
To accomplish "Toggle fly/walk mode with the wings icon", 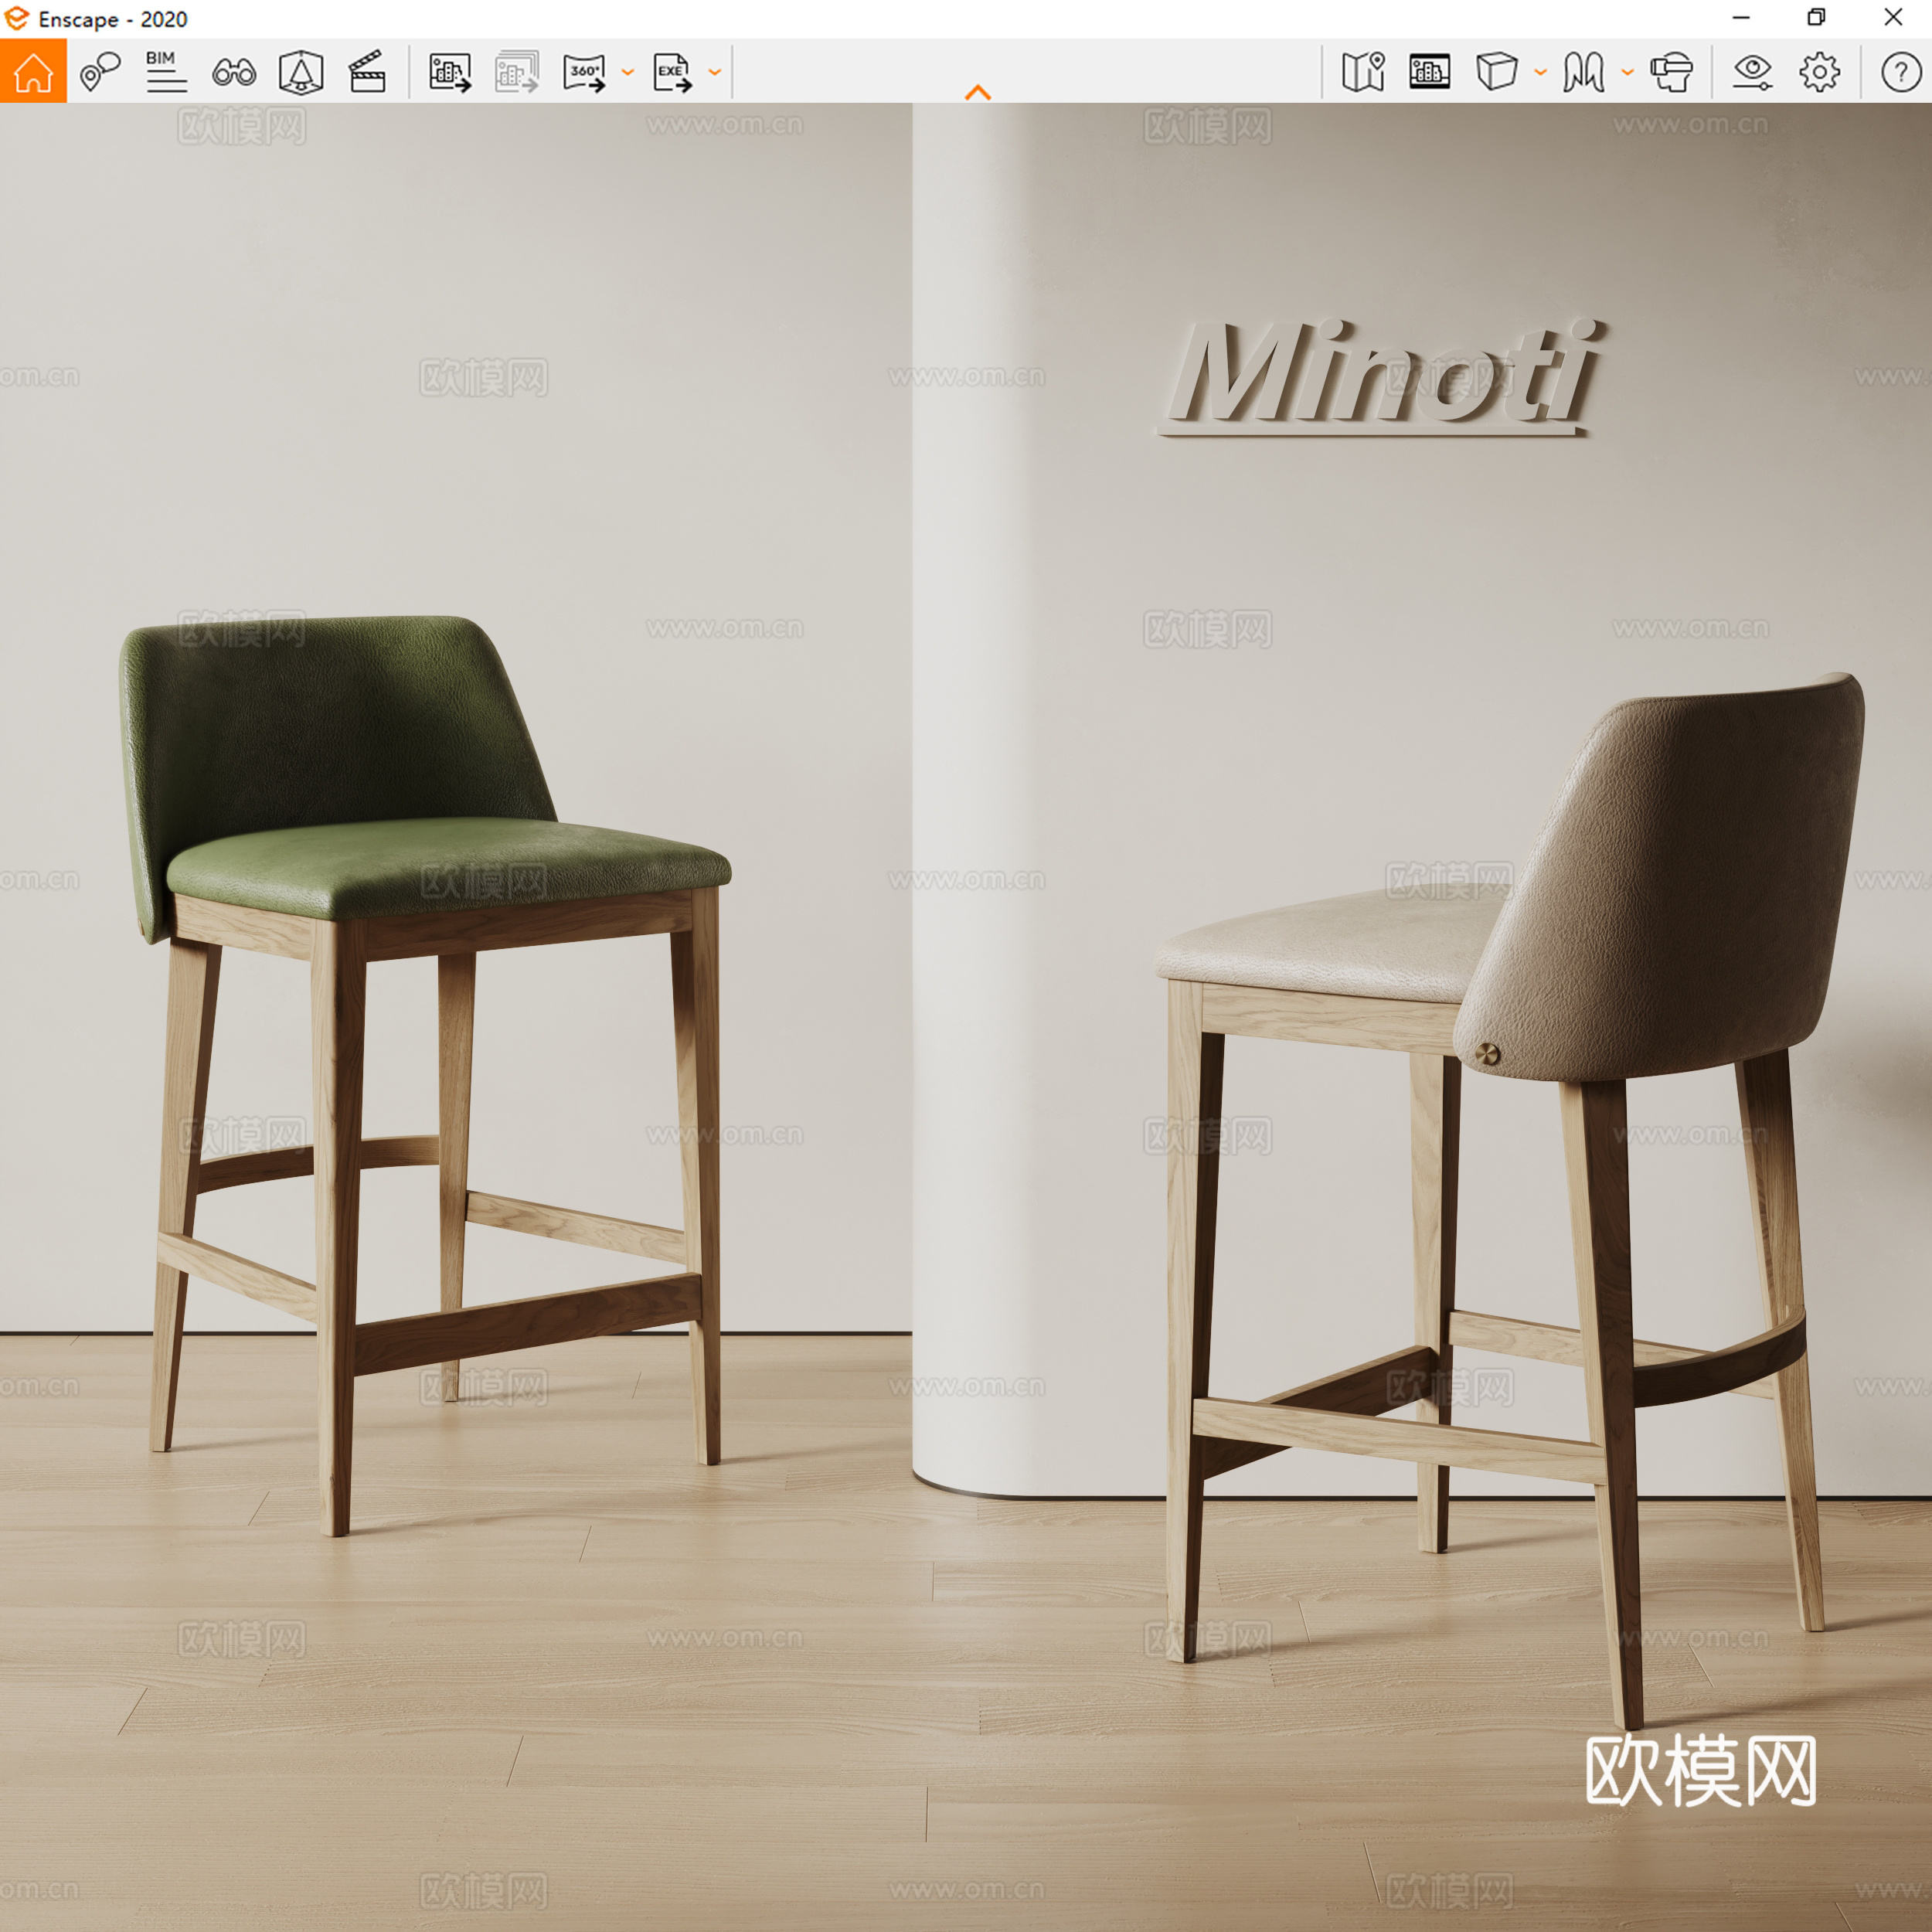I will click(1590, 72).
